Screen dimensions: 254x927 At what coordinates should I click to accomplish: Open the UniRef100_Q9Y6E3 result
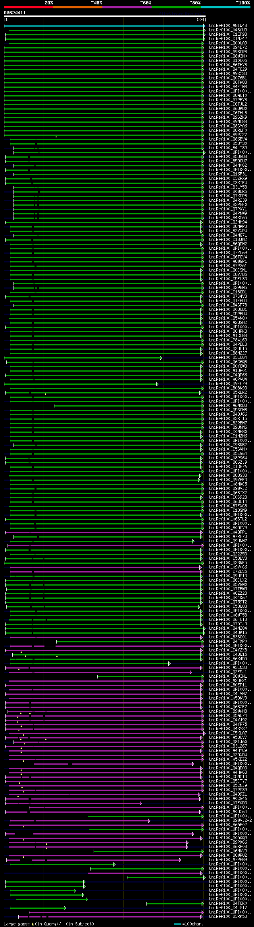click(228, 480)
